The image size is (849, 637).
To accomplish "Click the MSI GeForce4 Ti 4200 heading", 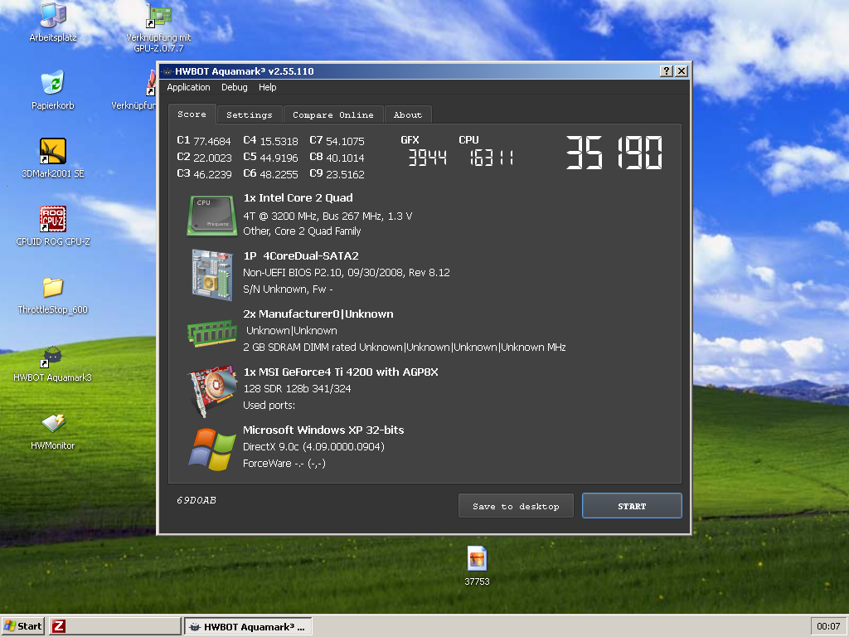I will [x=341, y=372].
